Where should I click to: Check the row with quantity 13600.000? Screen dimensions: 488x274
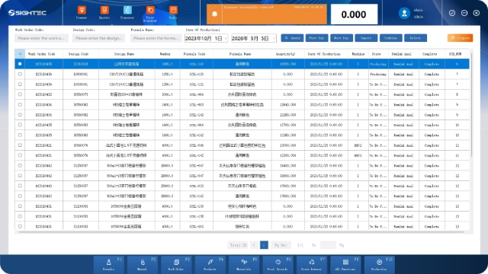[x=20, y=196]
